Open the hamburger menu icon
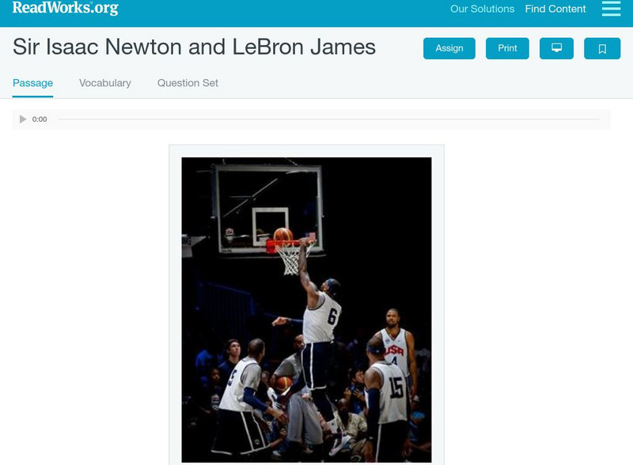633x465 pixels. pyautogui.click(x=611, y=8)
